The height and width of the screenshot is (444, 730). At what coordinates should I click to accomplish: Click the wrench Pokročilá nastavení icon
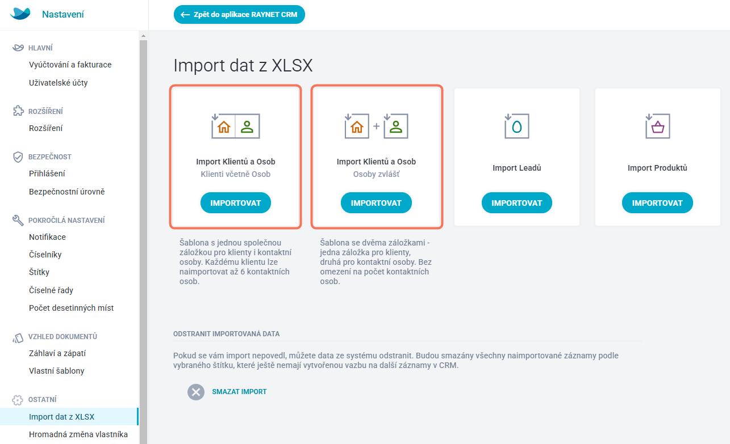pyautogui.click(x=18, y=220)
